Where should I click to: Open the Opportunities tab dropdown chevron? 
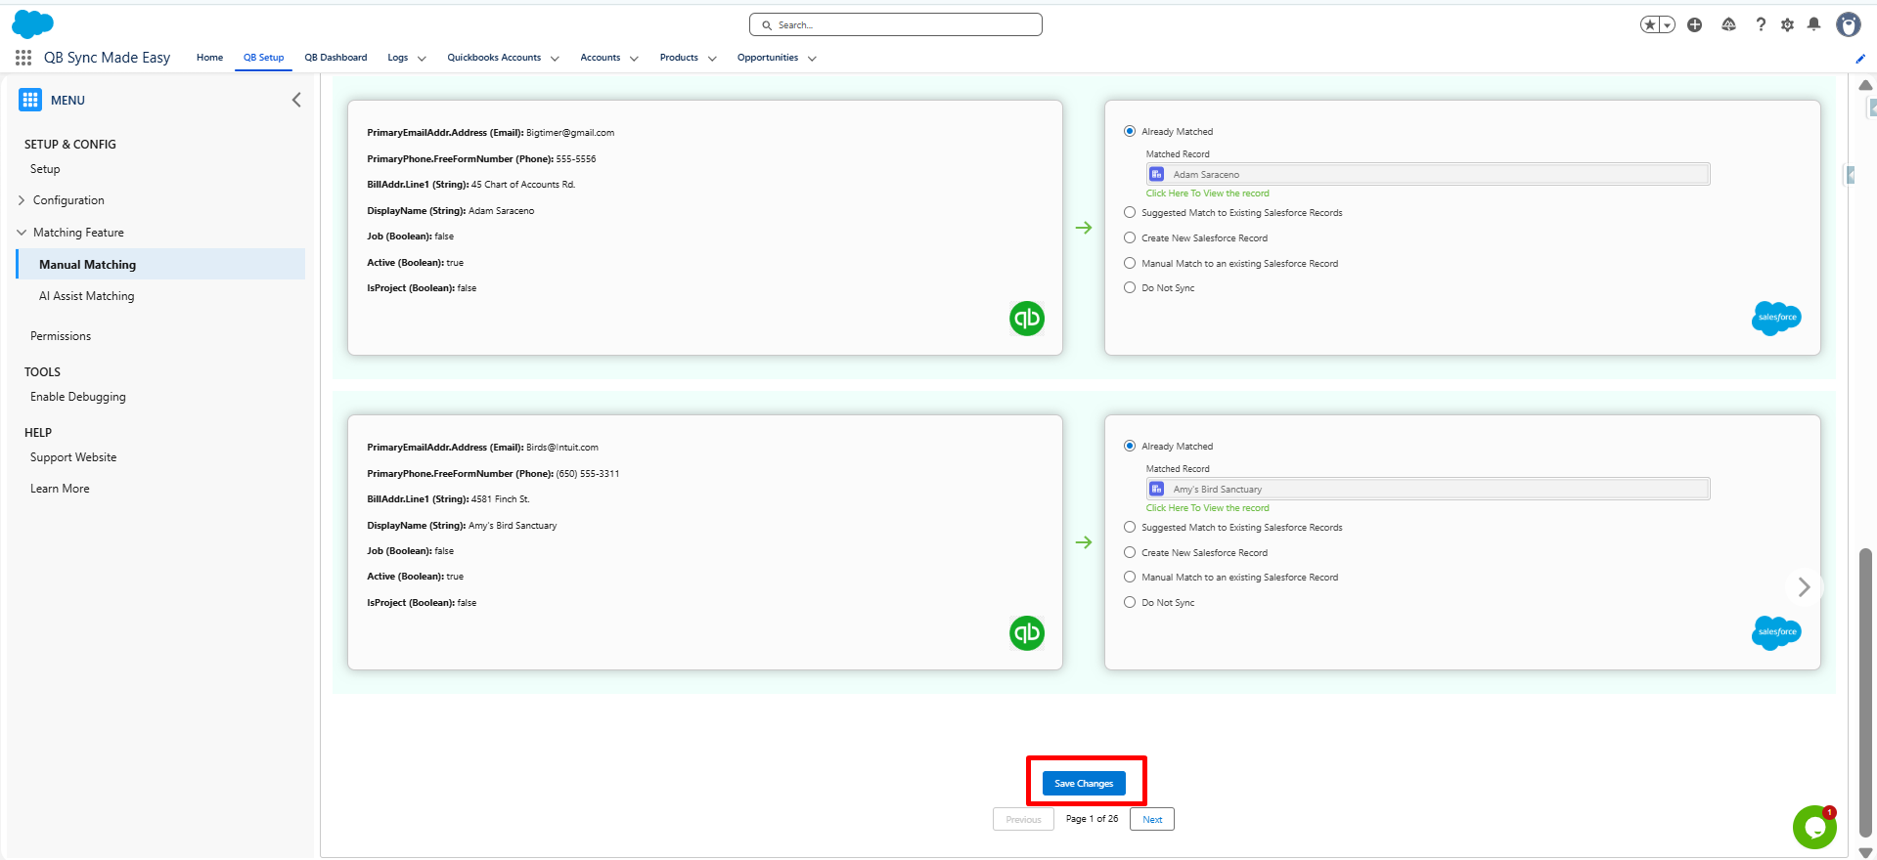coord(812,59)
